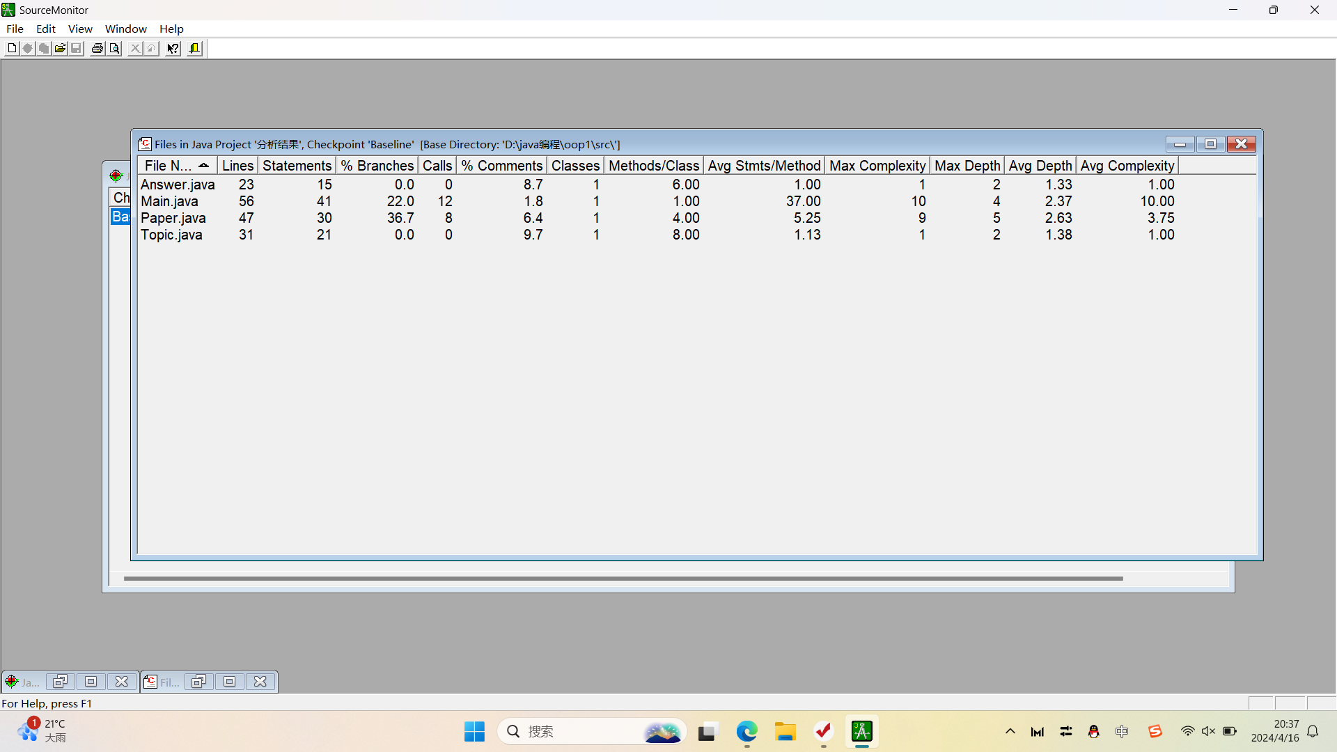Select the Main.java row

click(169, 201)
